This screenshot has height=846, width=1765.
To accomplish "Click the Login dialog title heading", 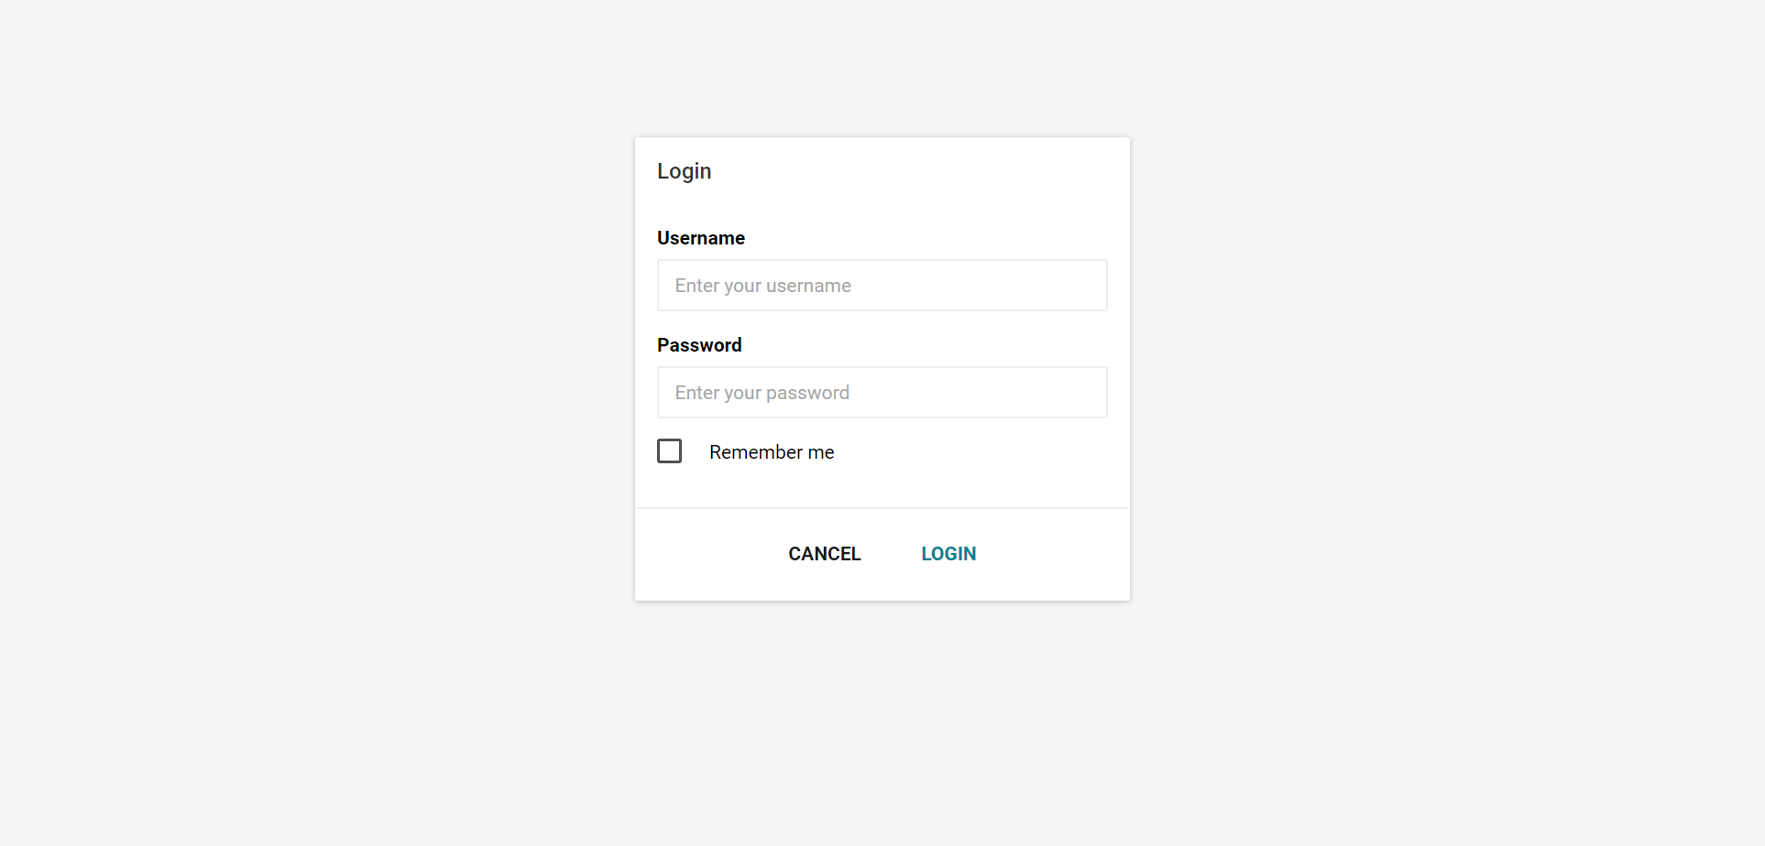I will tap(685, 171).
